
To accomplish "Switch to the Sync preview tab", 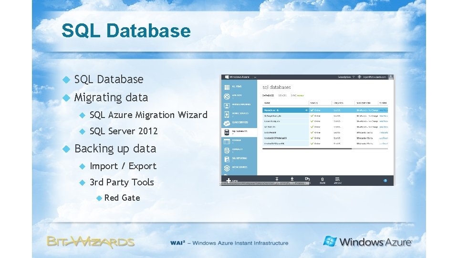I will pyautogui.click(x=297, y=96).
